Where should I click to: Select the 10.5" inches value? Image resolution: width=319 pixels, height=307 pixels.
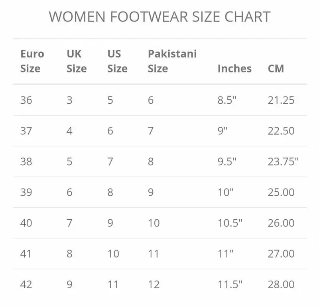[230, 223]
